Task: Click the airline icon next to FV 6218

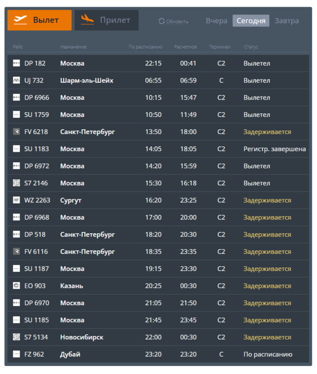Action: [x=16, y=132]
